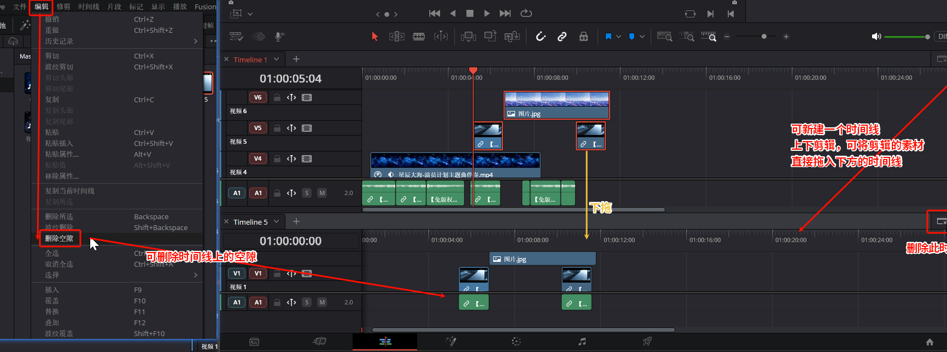
Task: Open the Fusion page wand icon
Action: point(451,342)
